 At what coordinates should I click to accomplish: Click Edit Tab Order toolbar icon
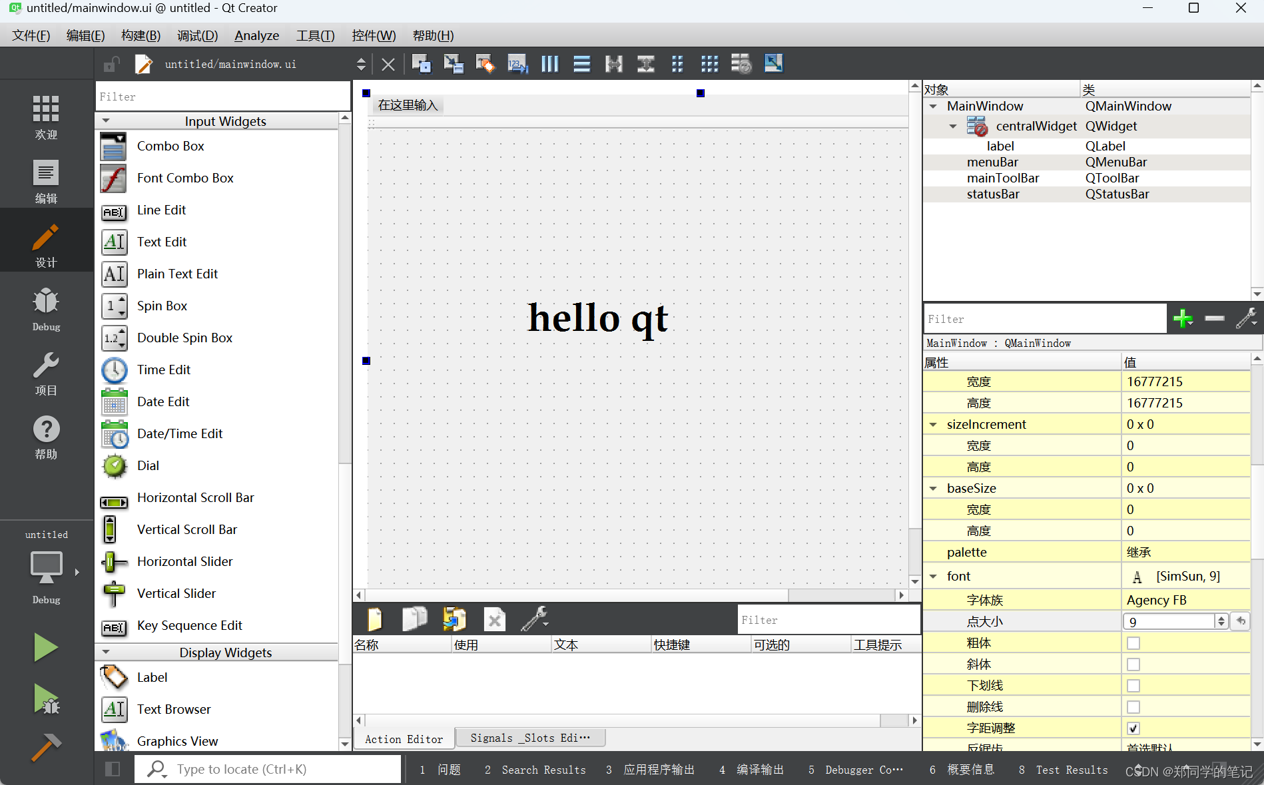click(x=517, y=64)
